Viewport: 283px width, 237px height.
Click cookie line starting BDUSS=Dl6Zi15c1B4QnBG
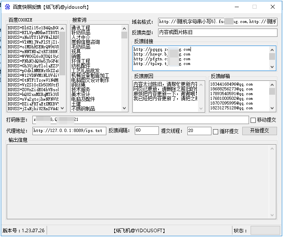[33, 28]
